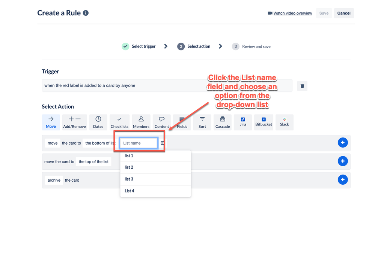Select the Dates action category
Screen dimensions: 375x260
click(x=98, y=123)
